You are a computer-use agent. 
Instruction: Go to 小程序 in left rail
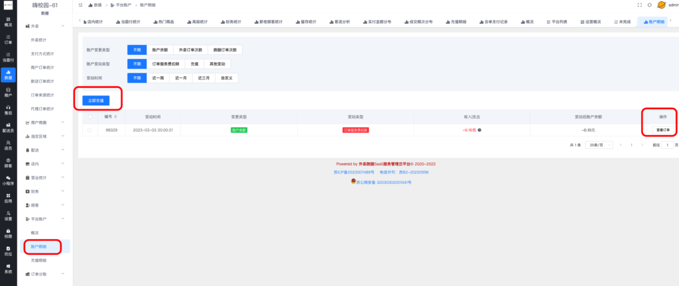[8, 181]
